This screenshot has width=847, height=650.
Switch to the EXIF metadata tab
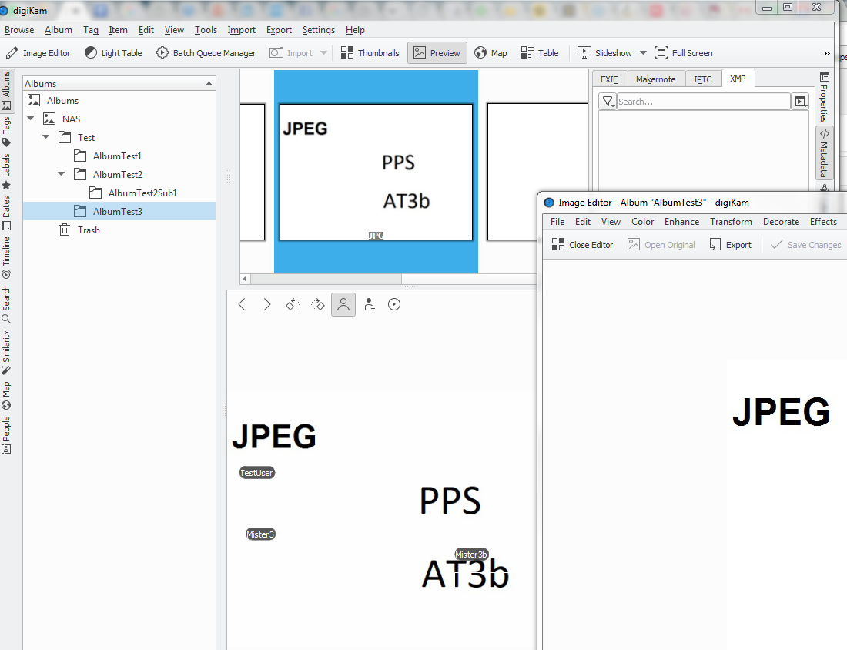609,79
